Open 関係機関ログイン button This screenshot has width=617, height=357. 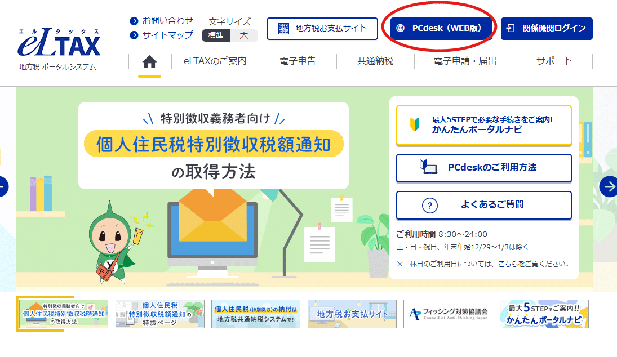[x=547, y=28]
